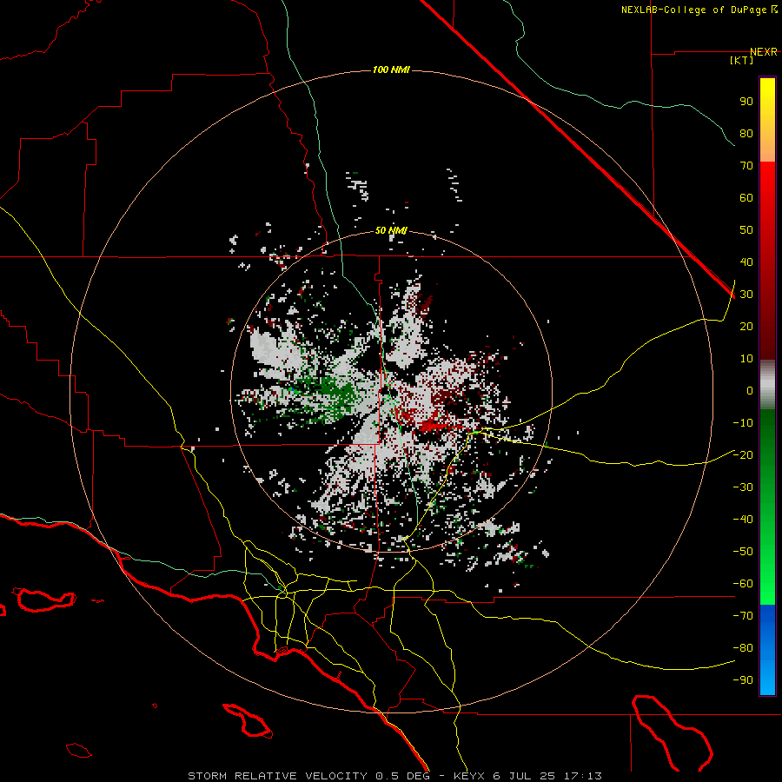Click the NEXR label above the legend
782x782 pixels.
[764, 52]
